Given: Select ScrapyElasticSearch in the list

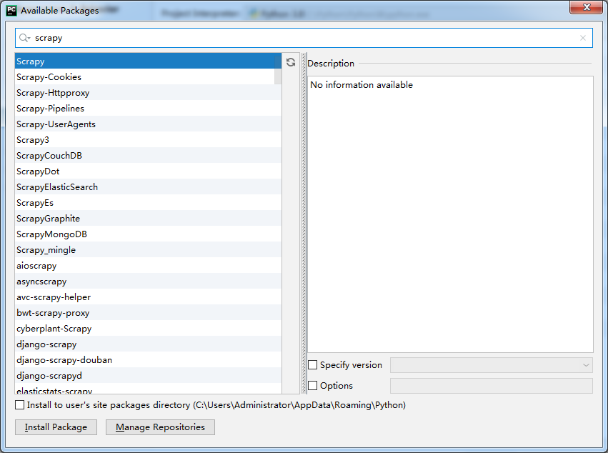Looking at the screenshot, I should pos(148,187).
